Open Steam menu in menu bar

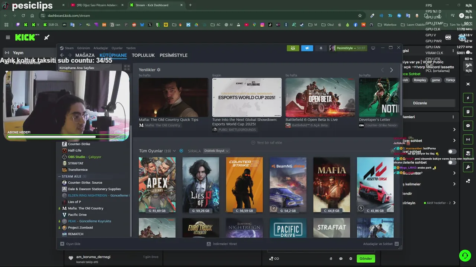pos(69,48)
